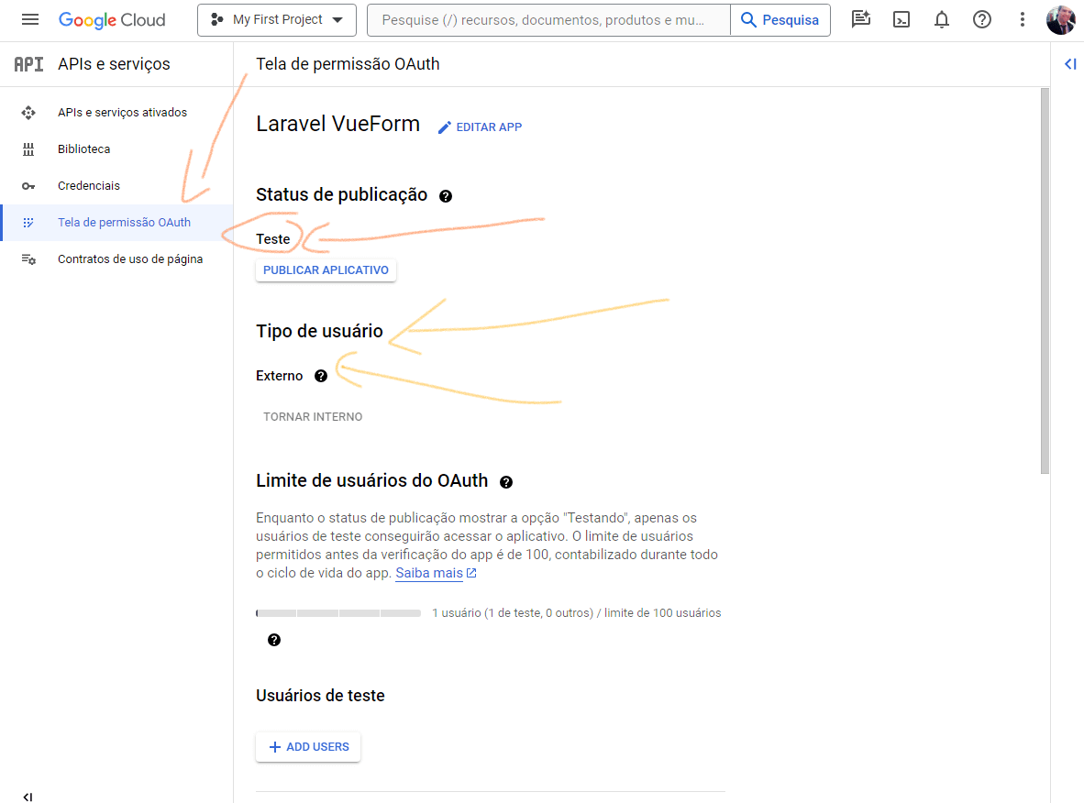Open the hamburger navigation menu
The height and width of the screenshot is (803, 1084).
point(30,19)
